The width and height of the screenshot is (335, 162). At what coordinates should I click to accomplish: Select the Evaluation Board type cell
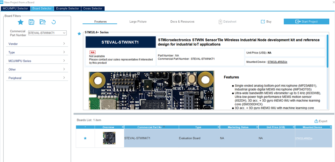click(199, 138)
